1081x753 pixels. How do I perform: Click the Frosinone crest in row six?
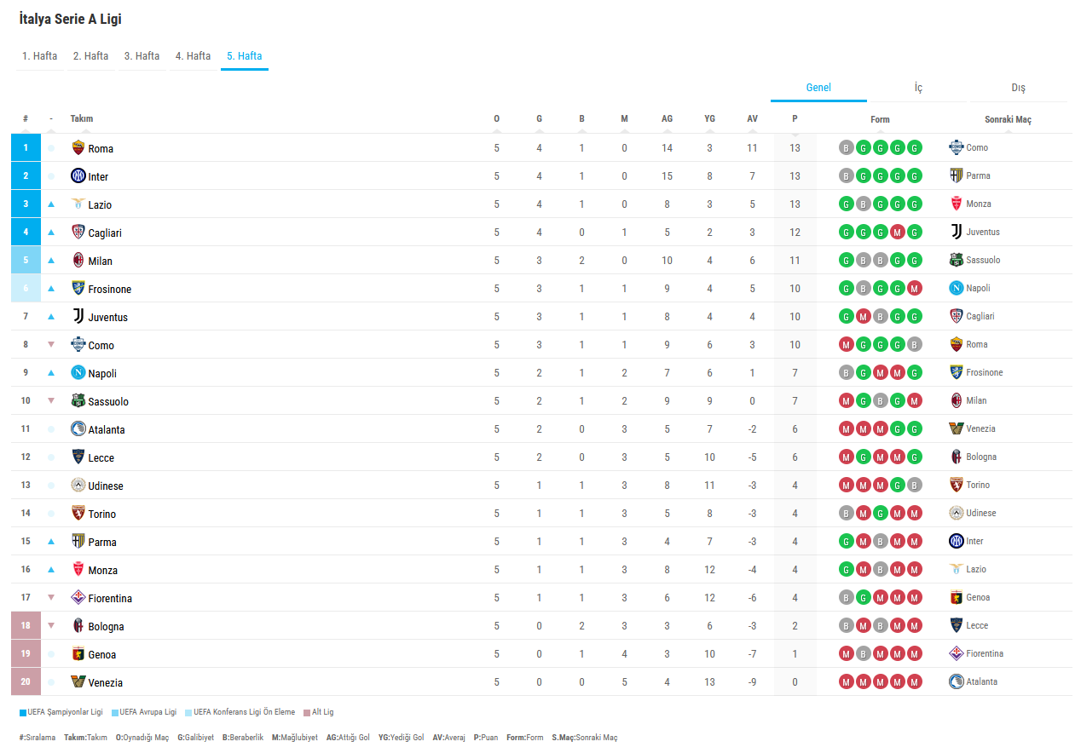tap(78, 288)
